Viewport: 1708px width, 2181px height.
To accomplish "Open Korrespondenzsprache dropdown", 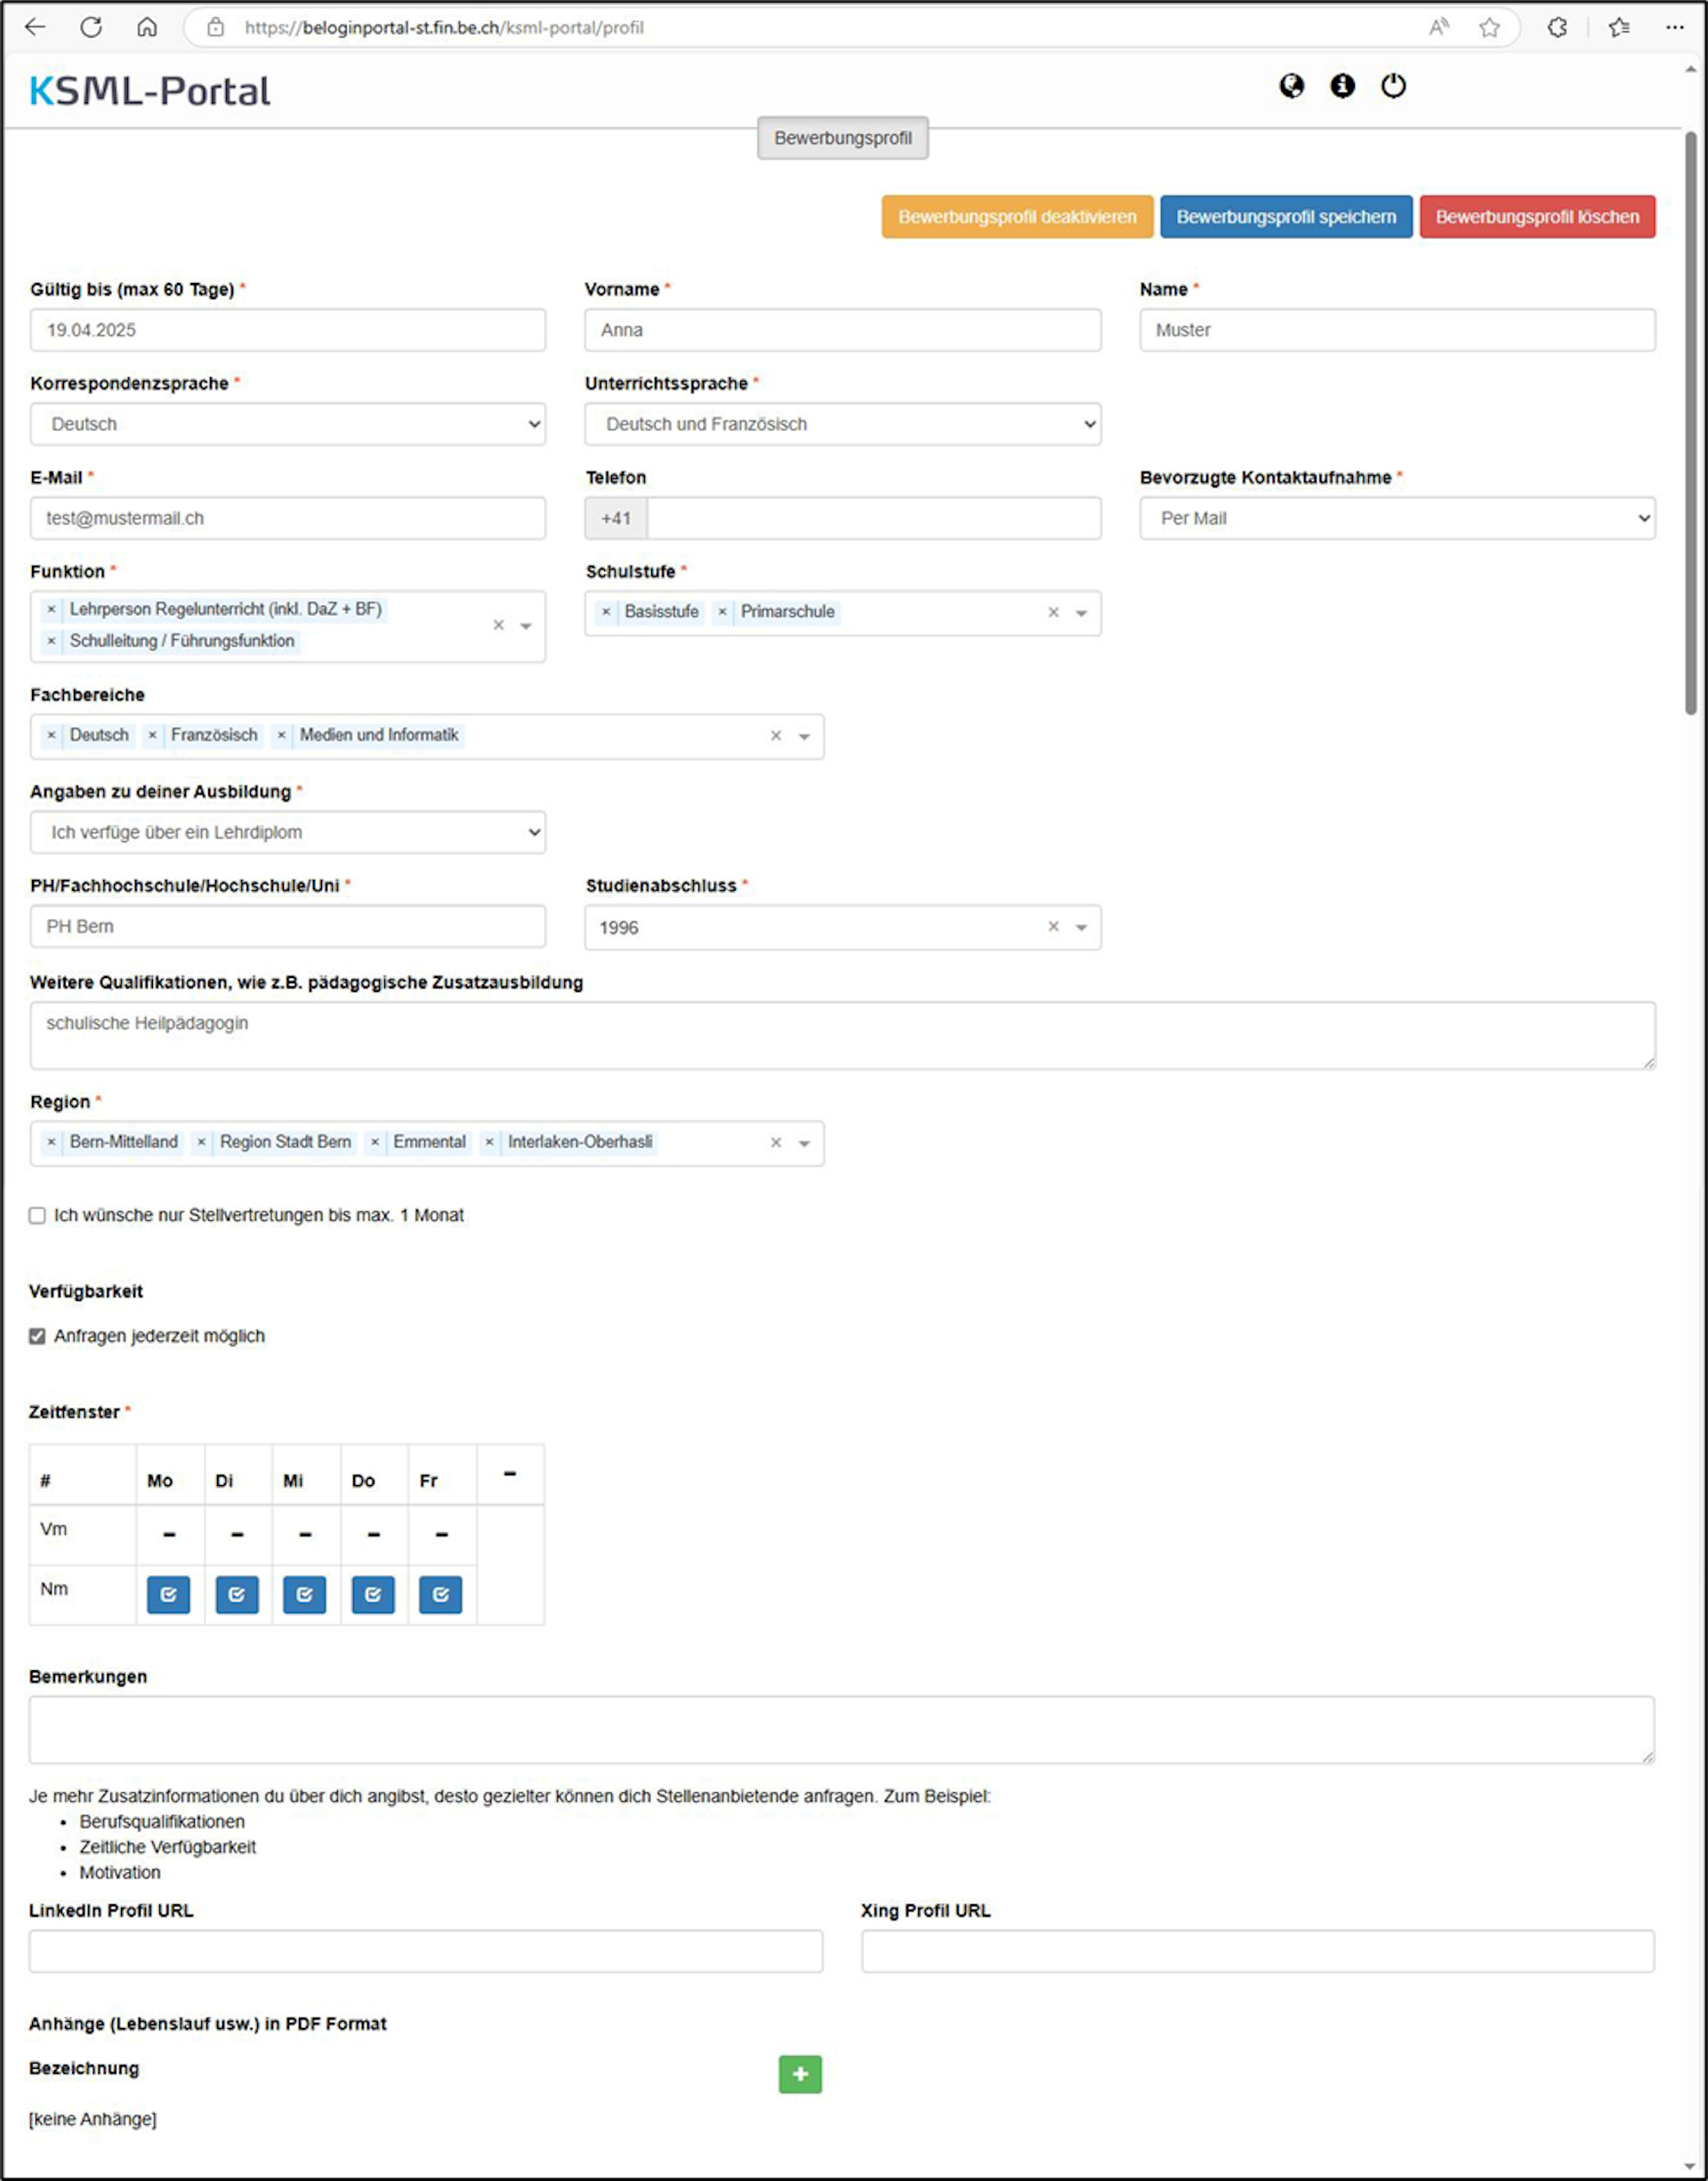I will (x=288, y=424).
